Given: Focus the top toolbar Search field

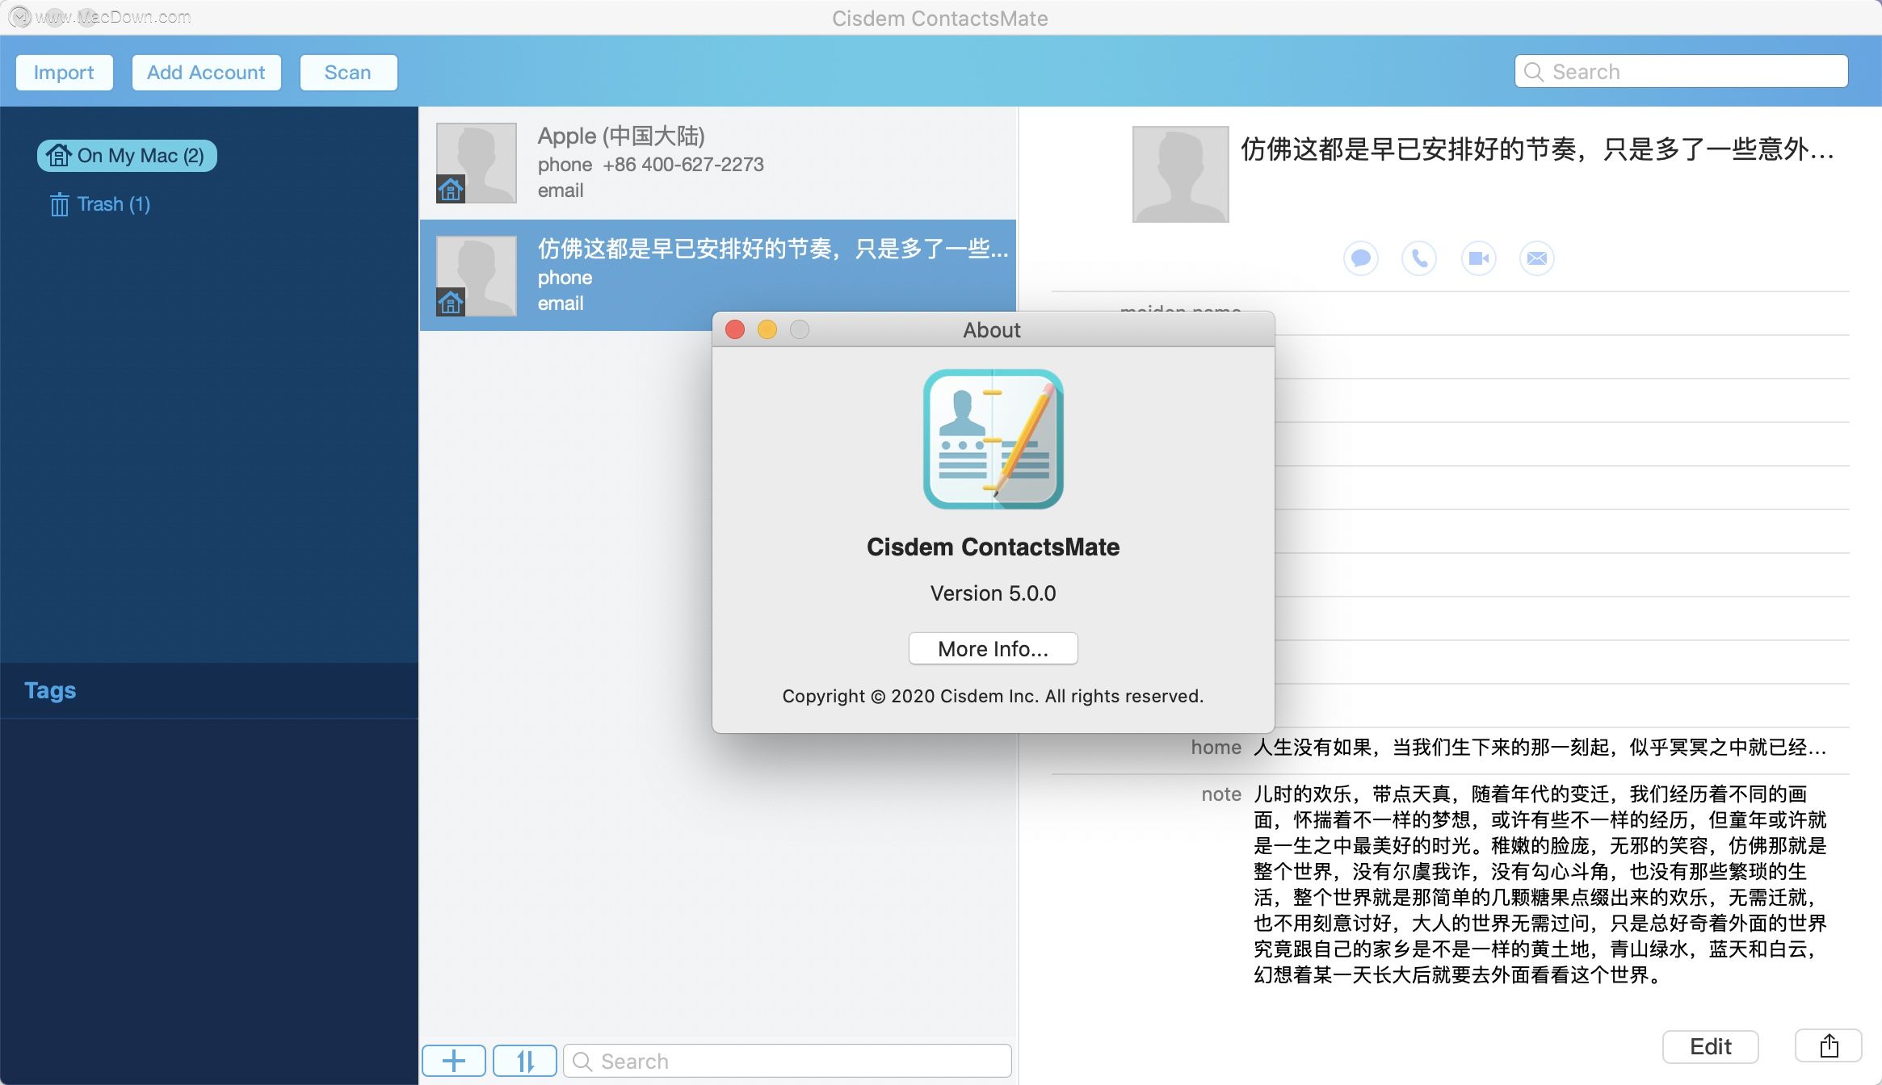Looking at the screenshot, I should click(x=1681, y=72).
